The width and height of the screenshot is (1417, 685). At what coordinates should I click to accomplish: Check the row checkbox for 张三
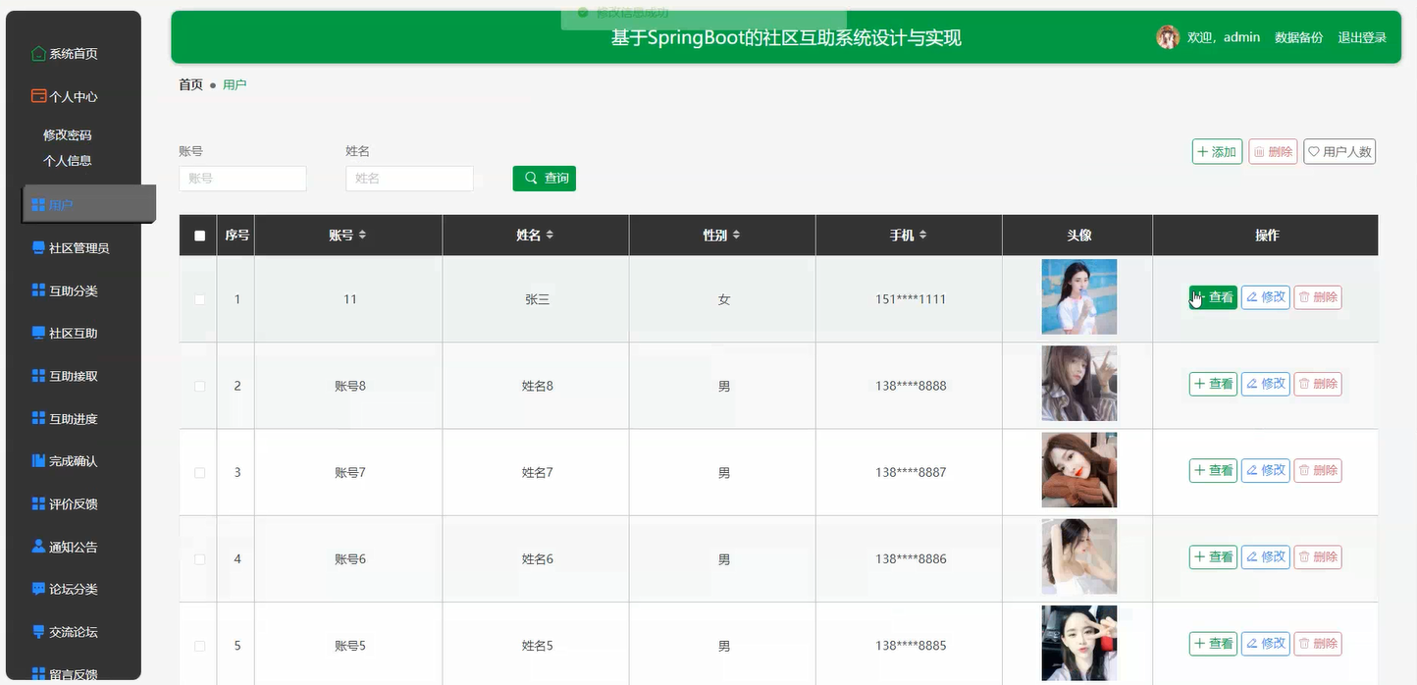point(200,299)
